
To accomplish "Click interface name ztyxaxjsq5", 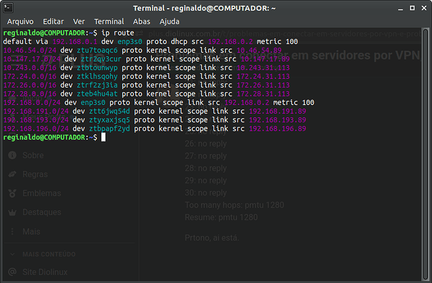I will click(110, 120).
